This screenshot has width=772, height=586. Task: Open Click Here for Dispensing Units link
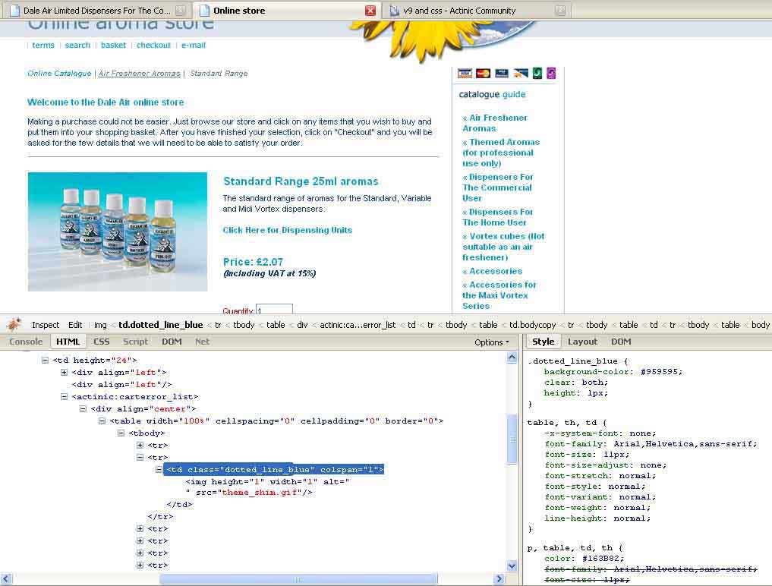point(287,230)
